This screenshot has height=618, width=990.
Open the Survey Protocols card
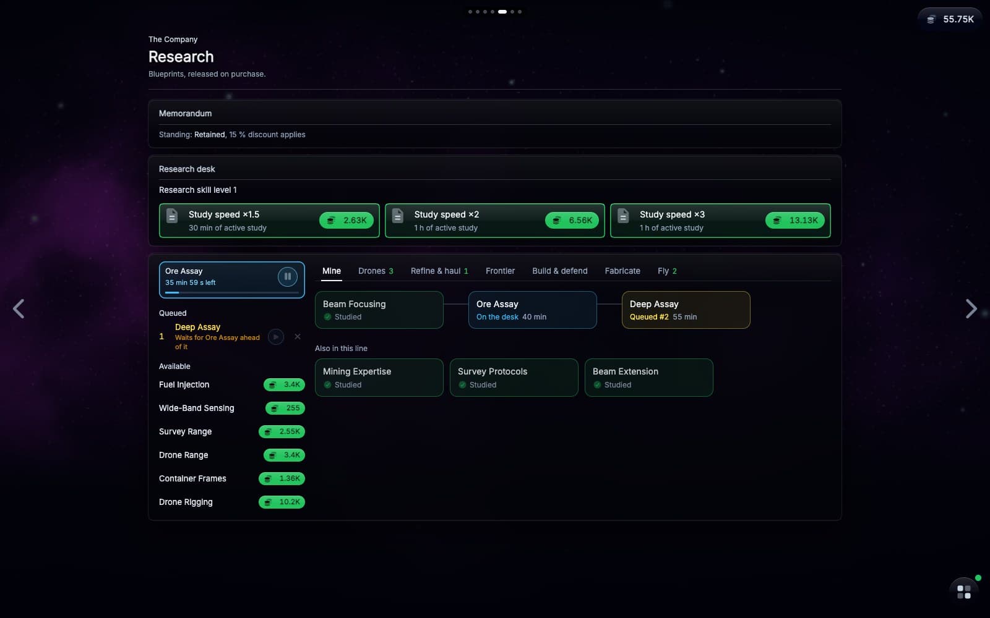click(x=514, y=378)
